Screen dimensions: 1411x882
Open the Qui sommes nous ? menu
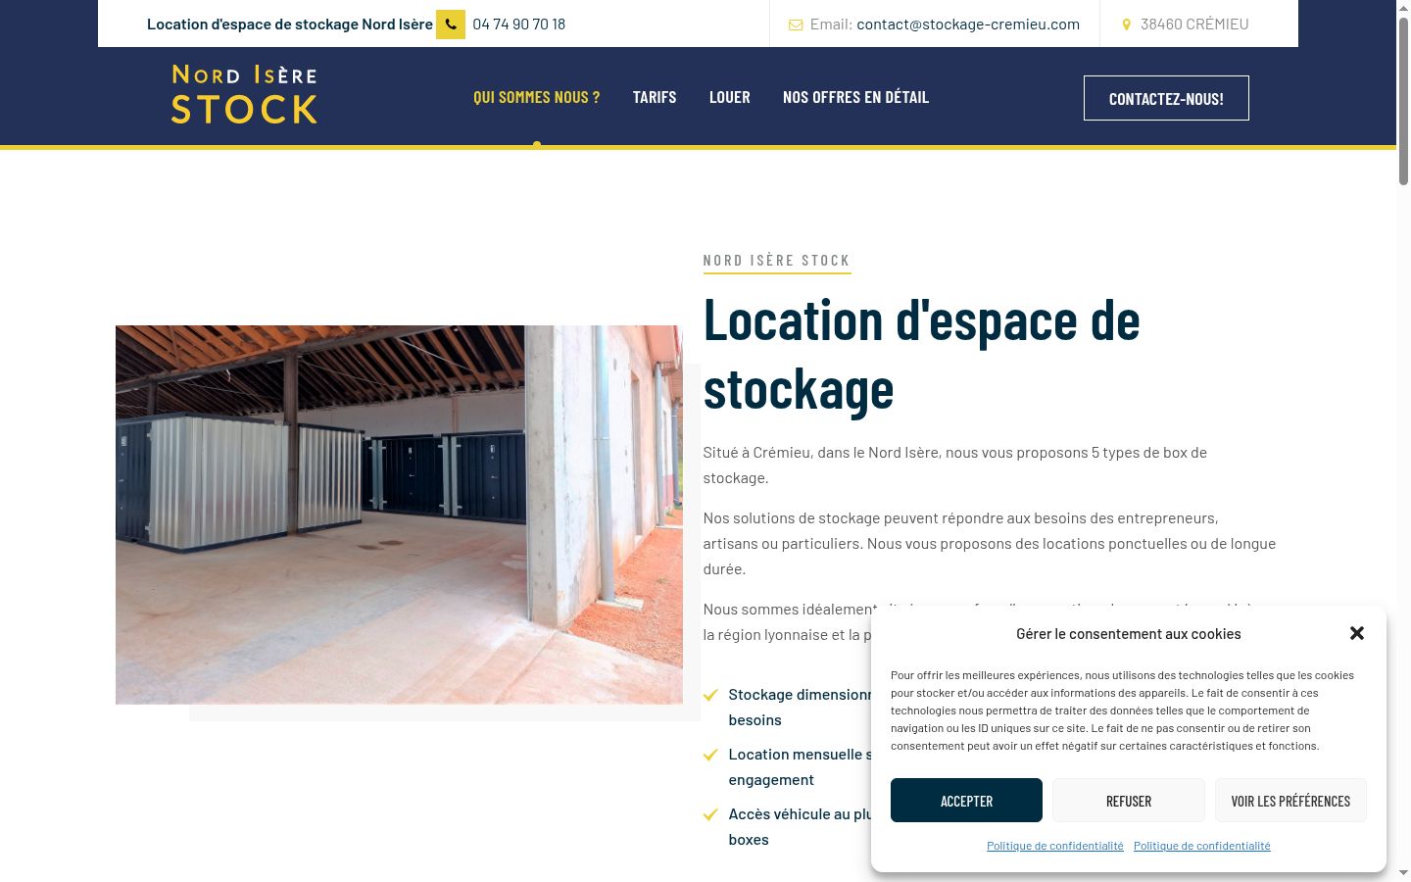(x=536, y=97)
